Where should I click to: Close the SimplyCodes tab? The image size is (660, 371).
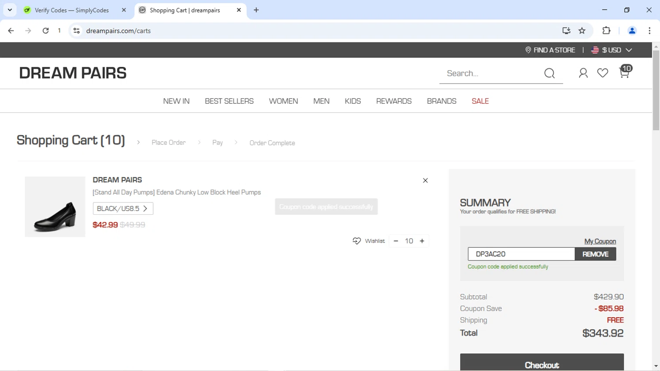point(124,10)
